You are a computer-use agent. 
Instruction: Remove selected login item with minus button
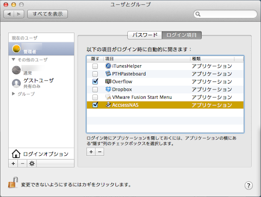click(100, 152)
